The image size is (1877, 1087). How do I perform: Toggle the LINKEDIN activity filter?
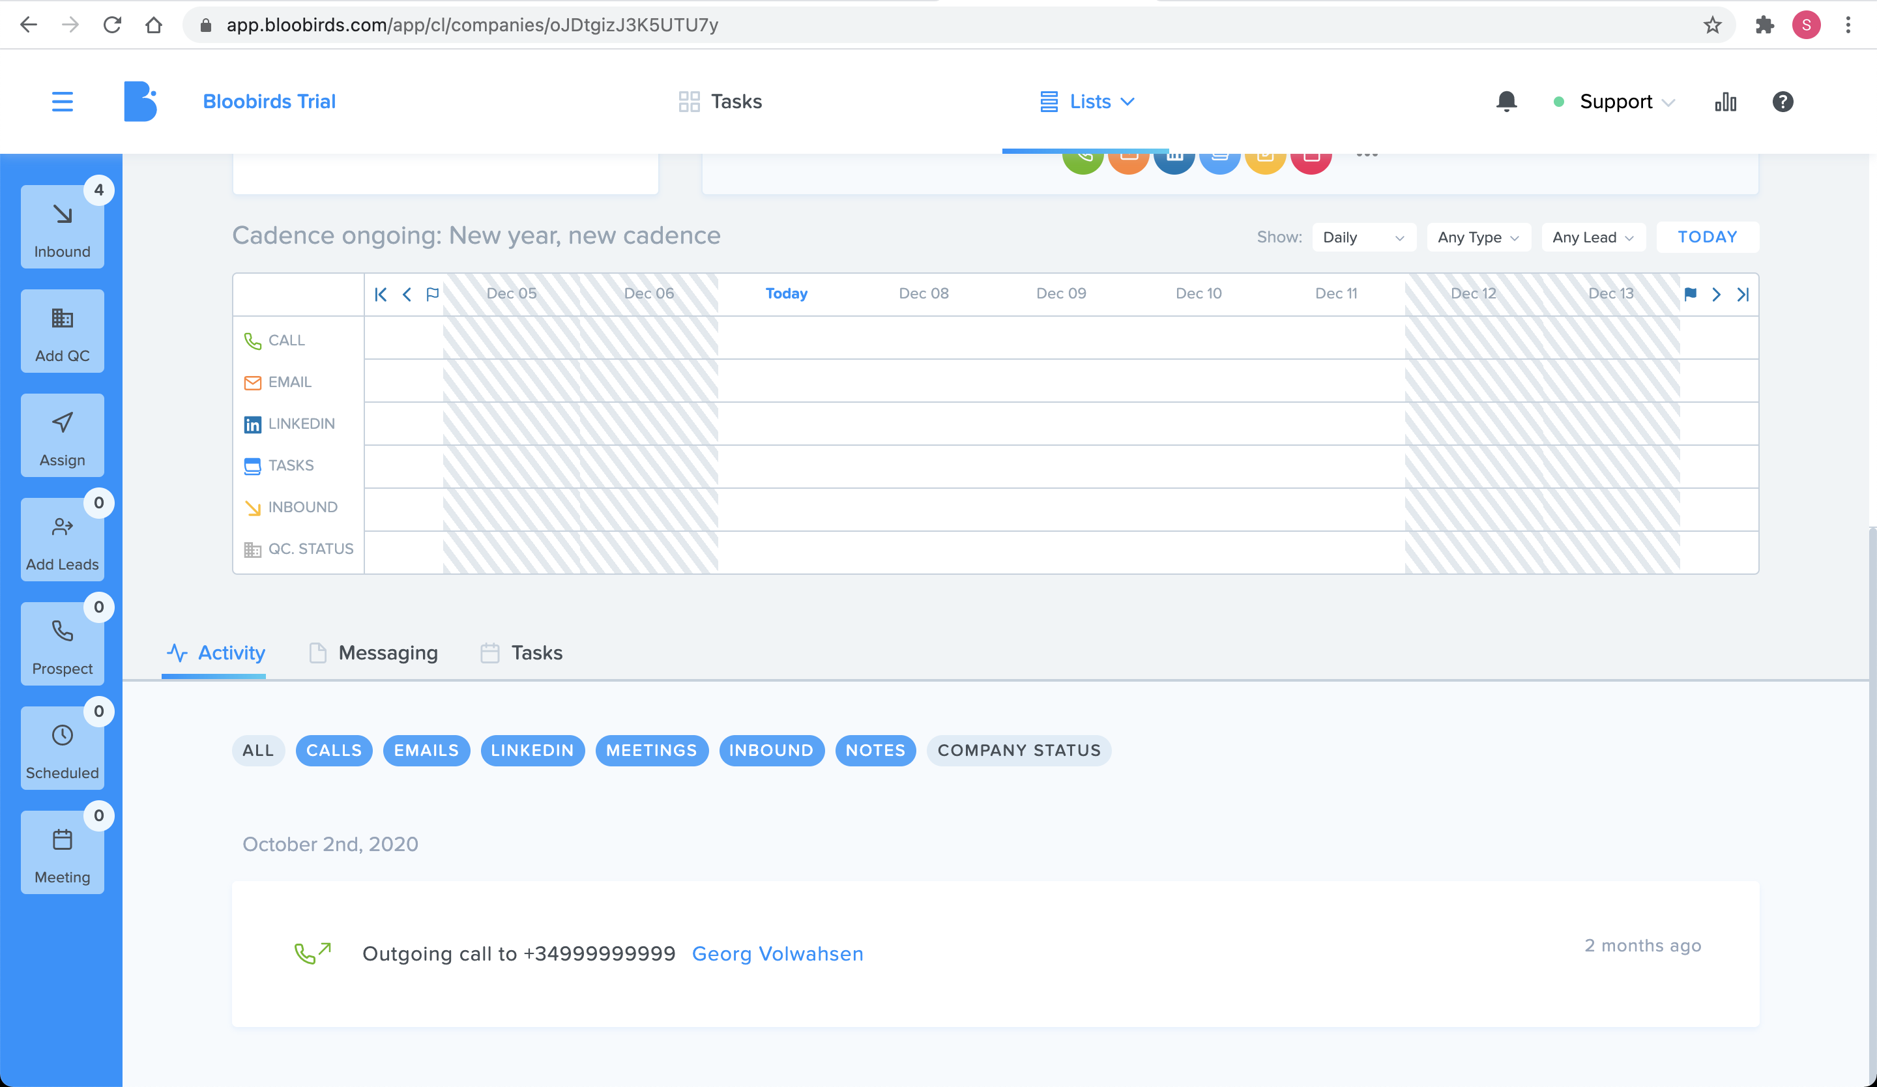[532, 751]
